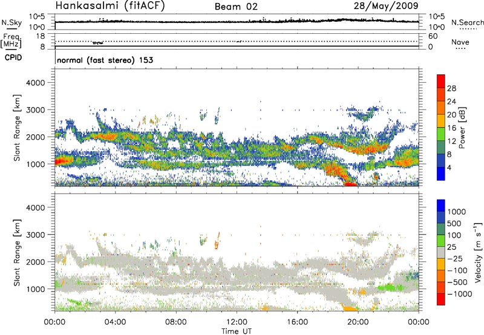Click the N.Search legend label

tap(467, 22)
